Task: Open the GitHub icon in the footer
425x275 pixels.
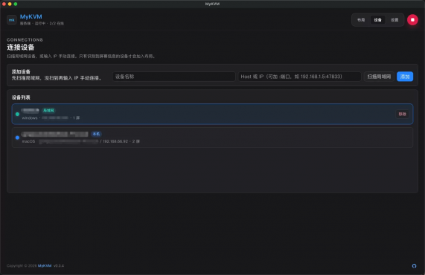Action: (414, 266)
